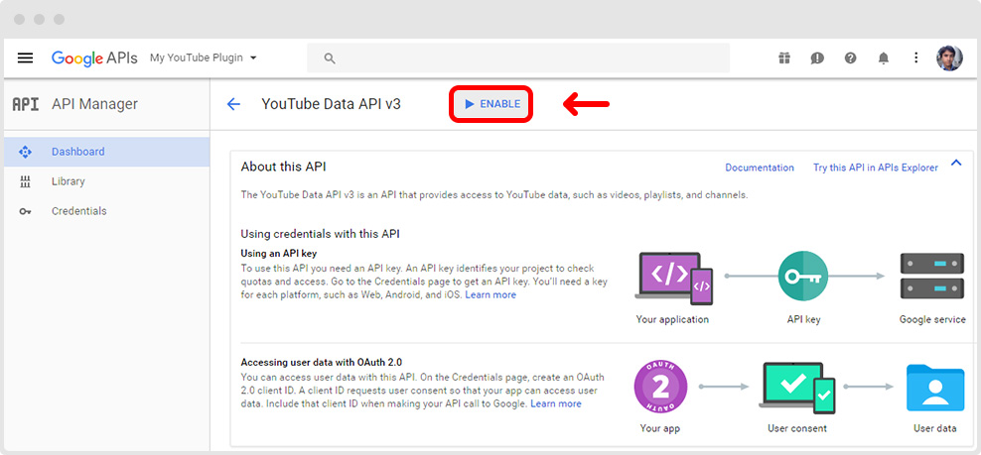Click the User data folder illustration
This screenshot has width=981, height=455.
coord(935,389)
